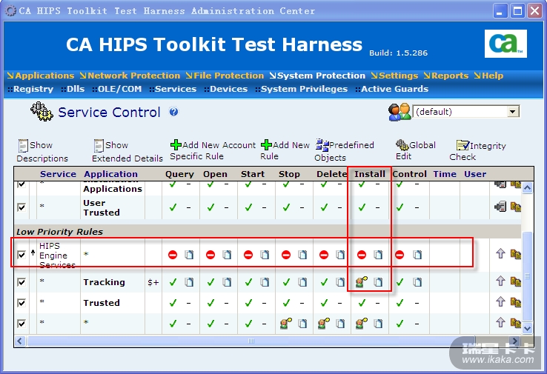This screenshot has width=547, height=374.
Task: Click the vertical scrollbar up arrow
Action: tap(527, 187)
